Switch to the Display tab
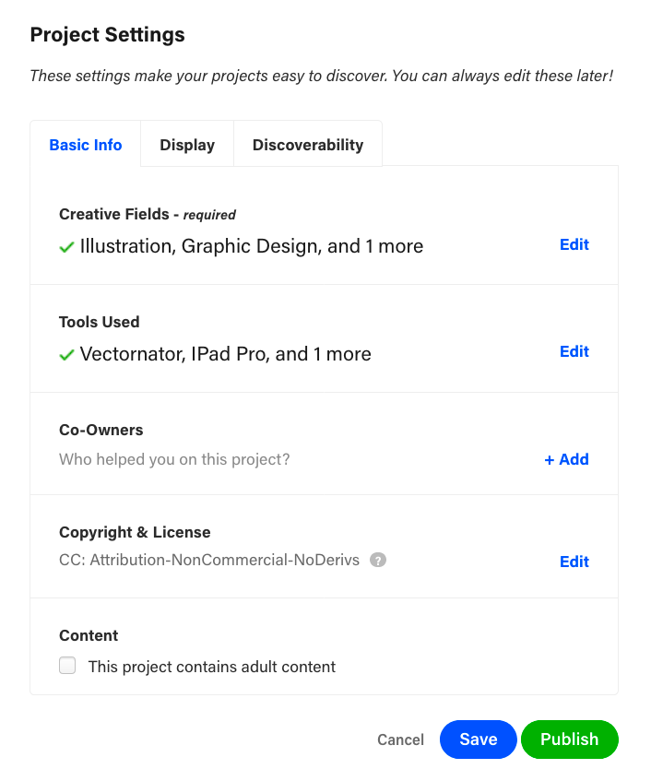Viewport: 651px width, 769px height. click(187, 145)
